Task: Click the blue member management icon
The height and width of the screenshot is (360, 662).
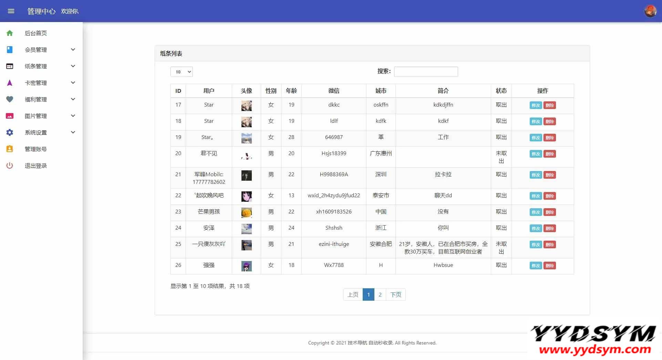Action: (10, 50)
